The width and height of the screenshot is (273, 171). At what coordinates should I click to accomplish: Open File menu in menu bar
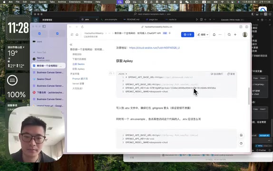pos(18,2)
